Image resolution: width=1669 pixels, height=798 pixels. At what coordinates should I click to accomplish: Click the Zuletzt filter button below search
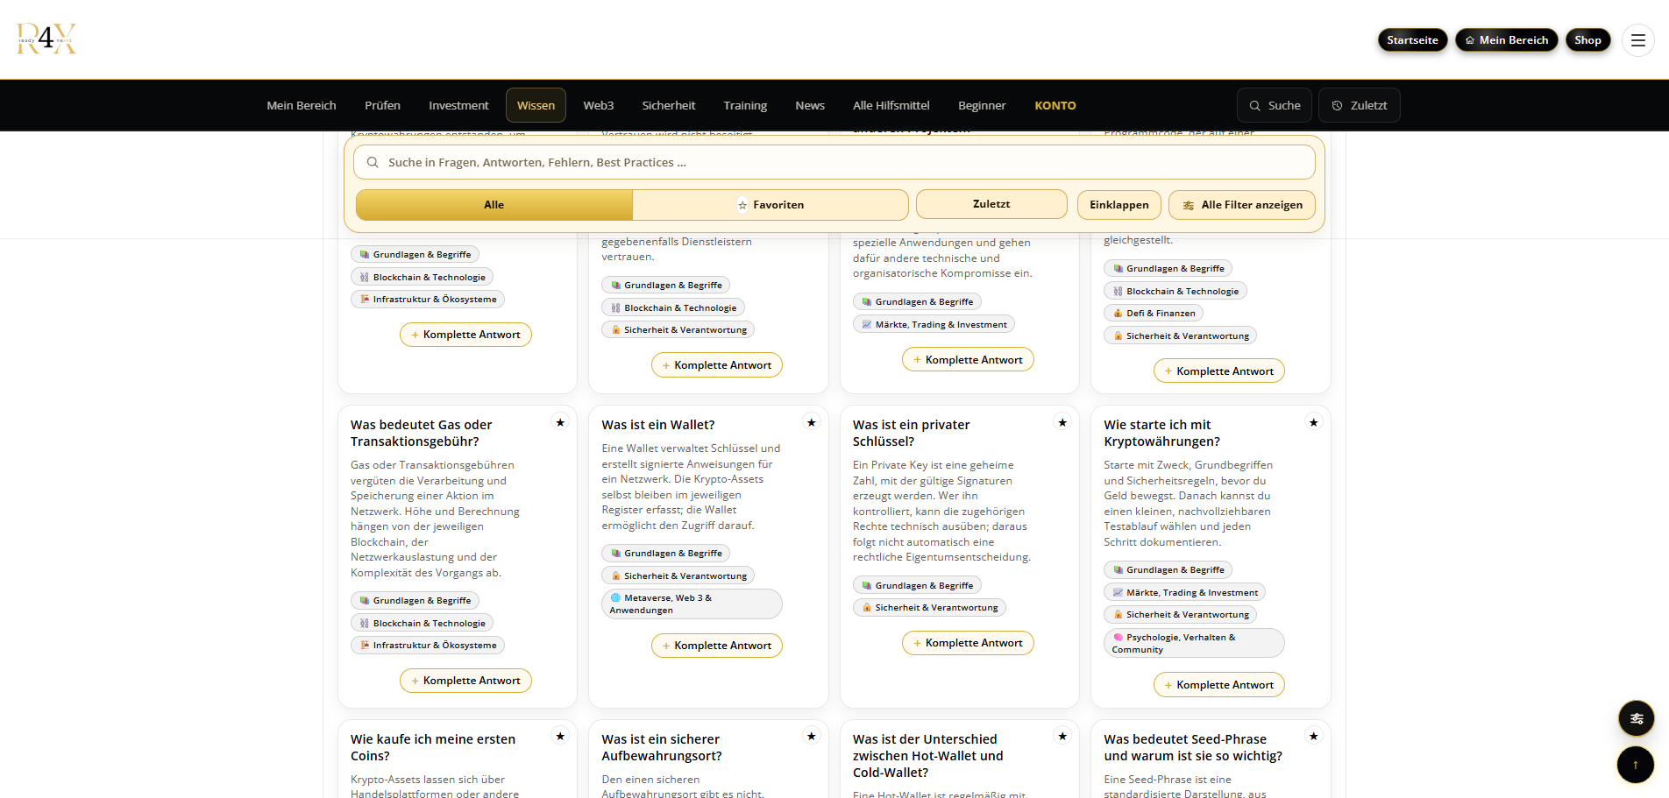(x=991, y=204)
